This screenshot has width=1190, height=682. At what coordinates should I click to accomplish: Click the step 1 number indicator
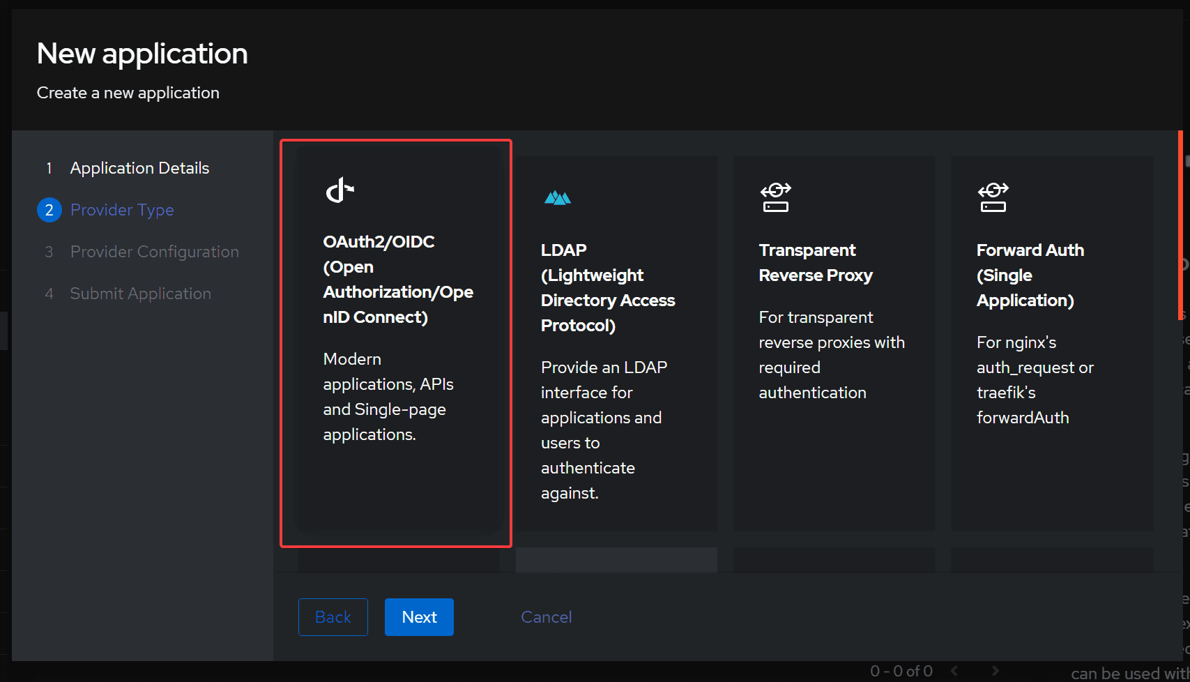click(x=49, y=167)
